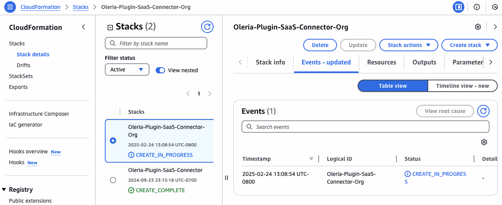The width and height of the screenshot is (502, 205).
Task: Open Drifts in the sidebar
Action: point(23,65)
